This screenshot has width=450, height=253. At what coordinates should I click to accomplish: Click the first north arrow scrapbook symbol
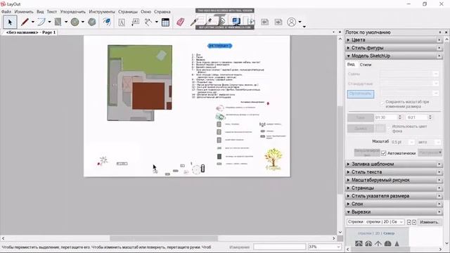click(359, 244)
